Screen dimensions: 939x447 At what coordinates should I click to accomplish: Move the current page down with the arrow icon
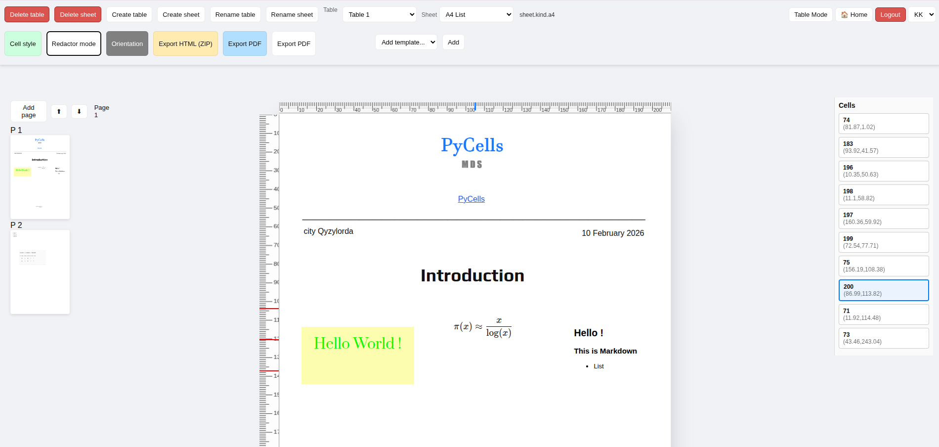tap(79, 111)
